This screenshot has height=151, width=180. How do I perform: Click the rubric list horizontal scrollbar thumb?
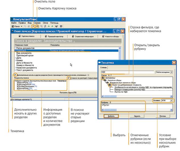tap(110, 96)
